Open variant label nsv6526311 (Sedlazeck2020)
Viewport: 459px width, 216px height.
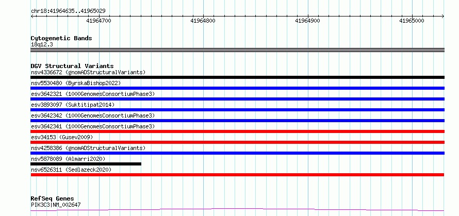(x=71, y=170)
